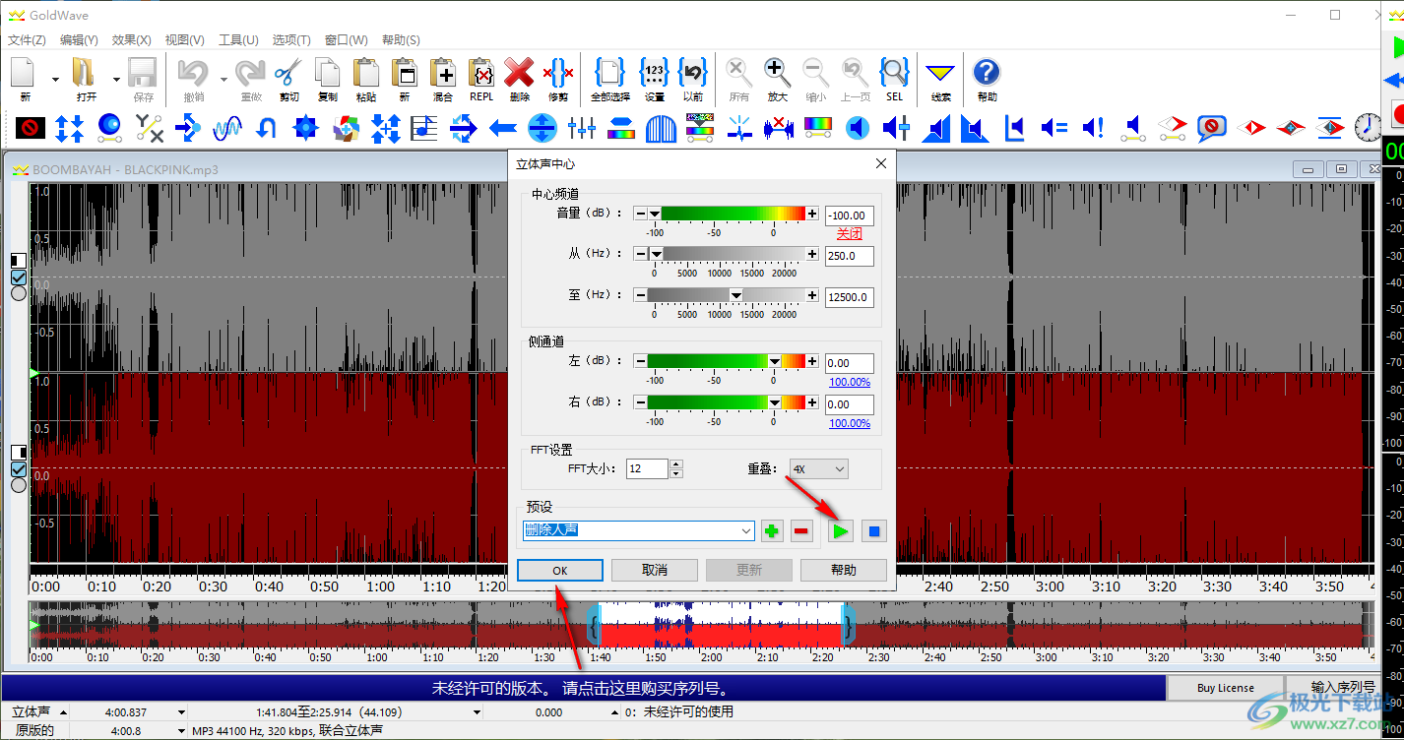The width and height of the screenshot is (1404, 740).
Task: Click the Mix paste icon (混合)
Action: coord(443,72)
